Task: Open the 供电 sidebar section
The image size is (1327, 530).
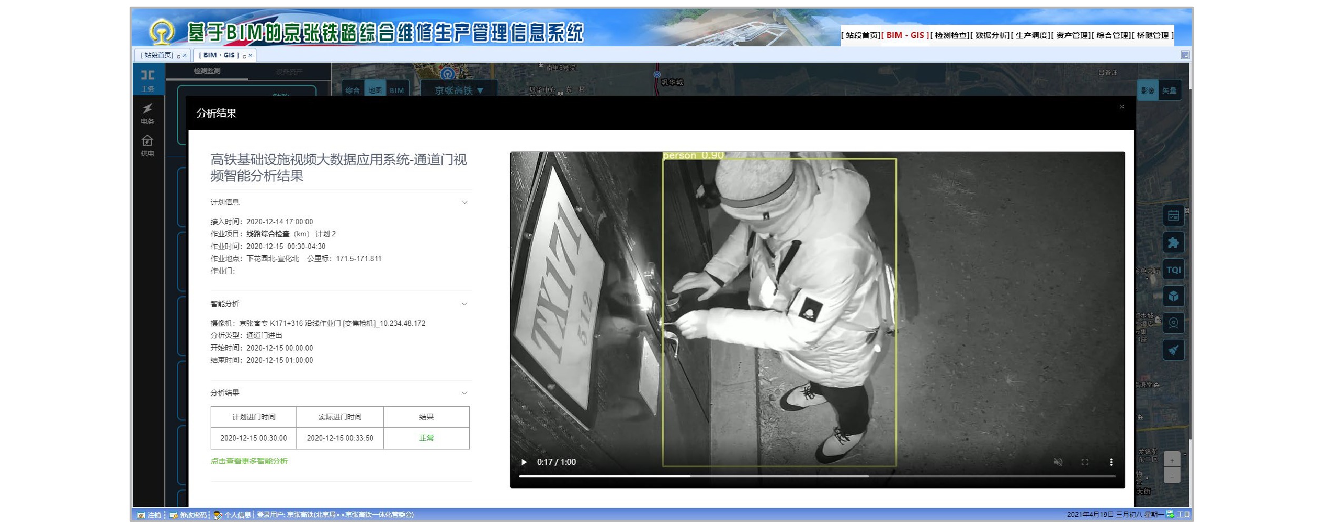Action: (x=147, y=146)
